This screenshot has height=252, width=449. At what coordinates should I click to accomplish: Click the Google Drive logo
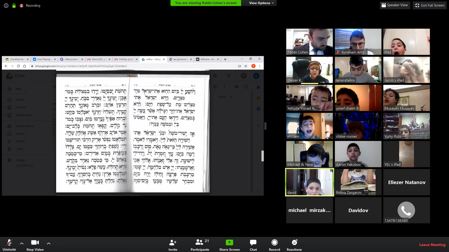pyautogui.click(x=15, y=75)
